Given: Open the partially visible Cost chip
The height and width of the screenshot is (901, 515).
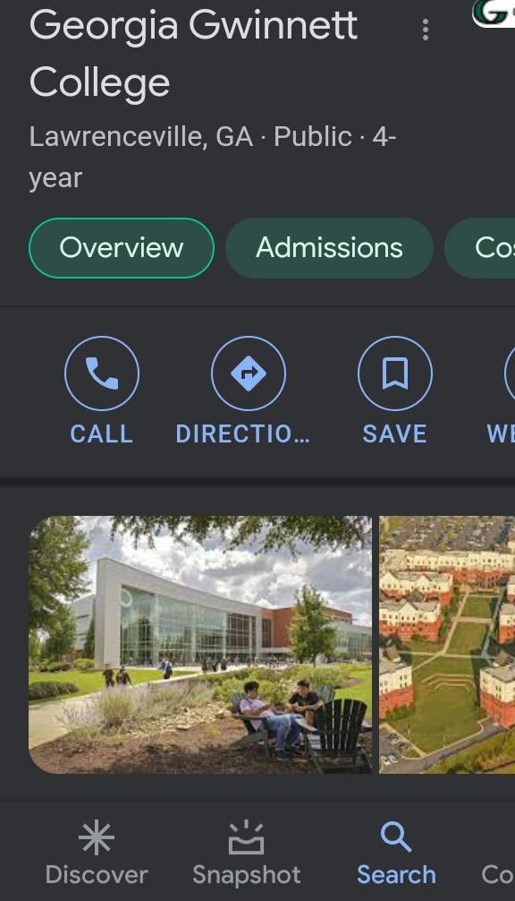Looking at the screenshot, I should tap(480, 248).
